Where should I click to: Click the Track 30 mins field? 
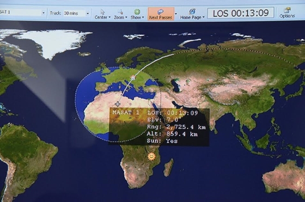tap(75, 13)
